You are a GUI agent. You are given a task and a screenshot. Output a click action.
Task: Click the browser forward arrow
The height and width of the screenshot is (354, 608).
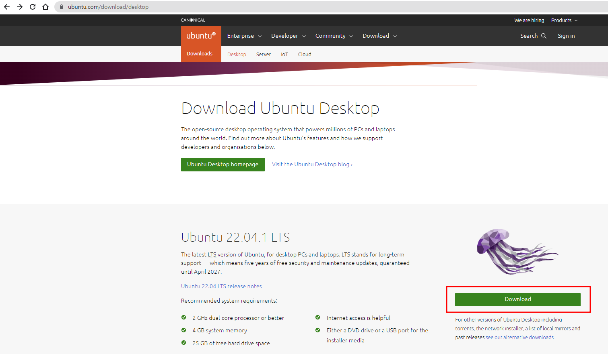pyautogui.click(x=20, y=7)
